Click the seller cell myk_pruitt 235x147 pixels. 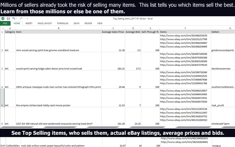pos(223,98)
